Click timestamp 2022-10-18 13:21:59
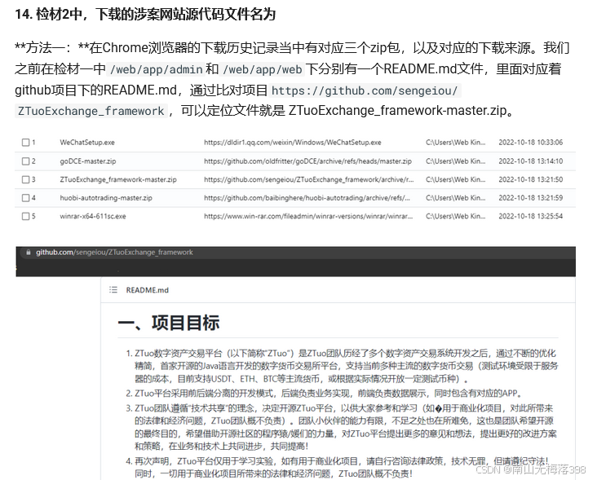This screenshot has width=597, height=480. [531, 197]
